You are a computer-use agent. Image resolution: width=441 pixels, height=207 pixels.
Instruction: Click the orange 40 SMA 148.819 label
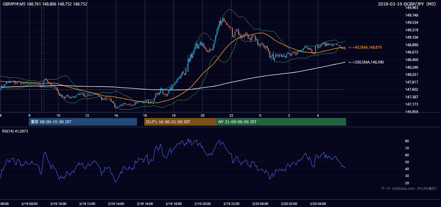coord(365,47)
